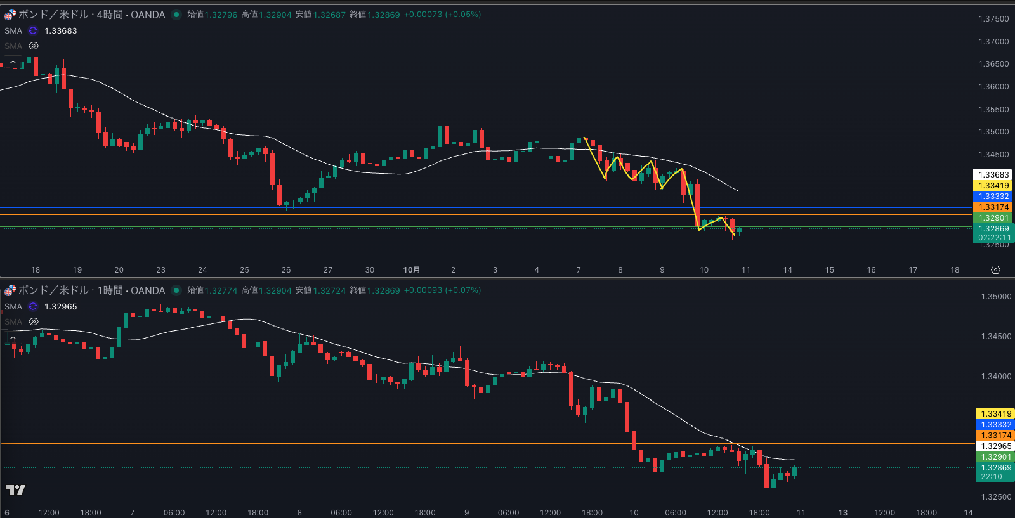Viewport: 1015px width, 518px height.
Task: Click the TradingView logo in the bottom chart
Action: [x=16, y=489]
